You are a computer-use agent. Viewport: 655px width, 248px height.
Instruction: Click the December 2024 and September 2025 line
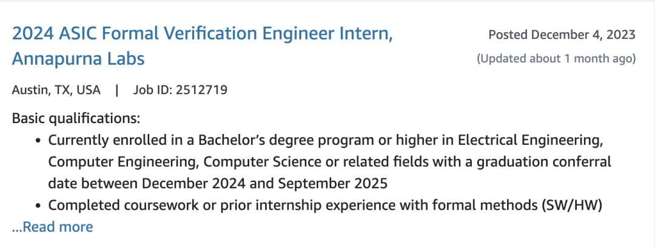coord(218,183)
